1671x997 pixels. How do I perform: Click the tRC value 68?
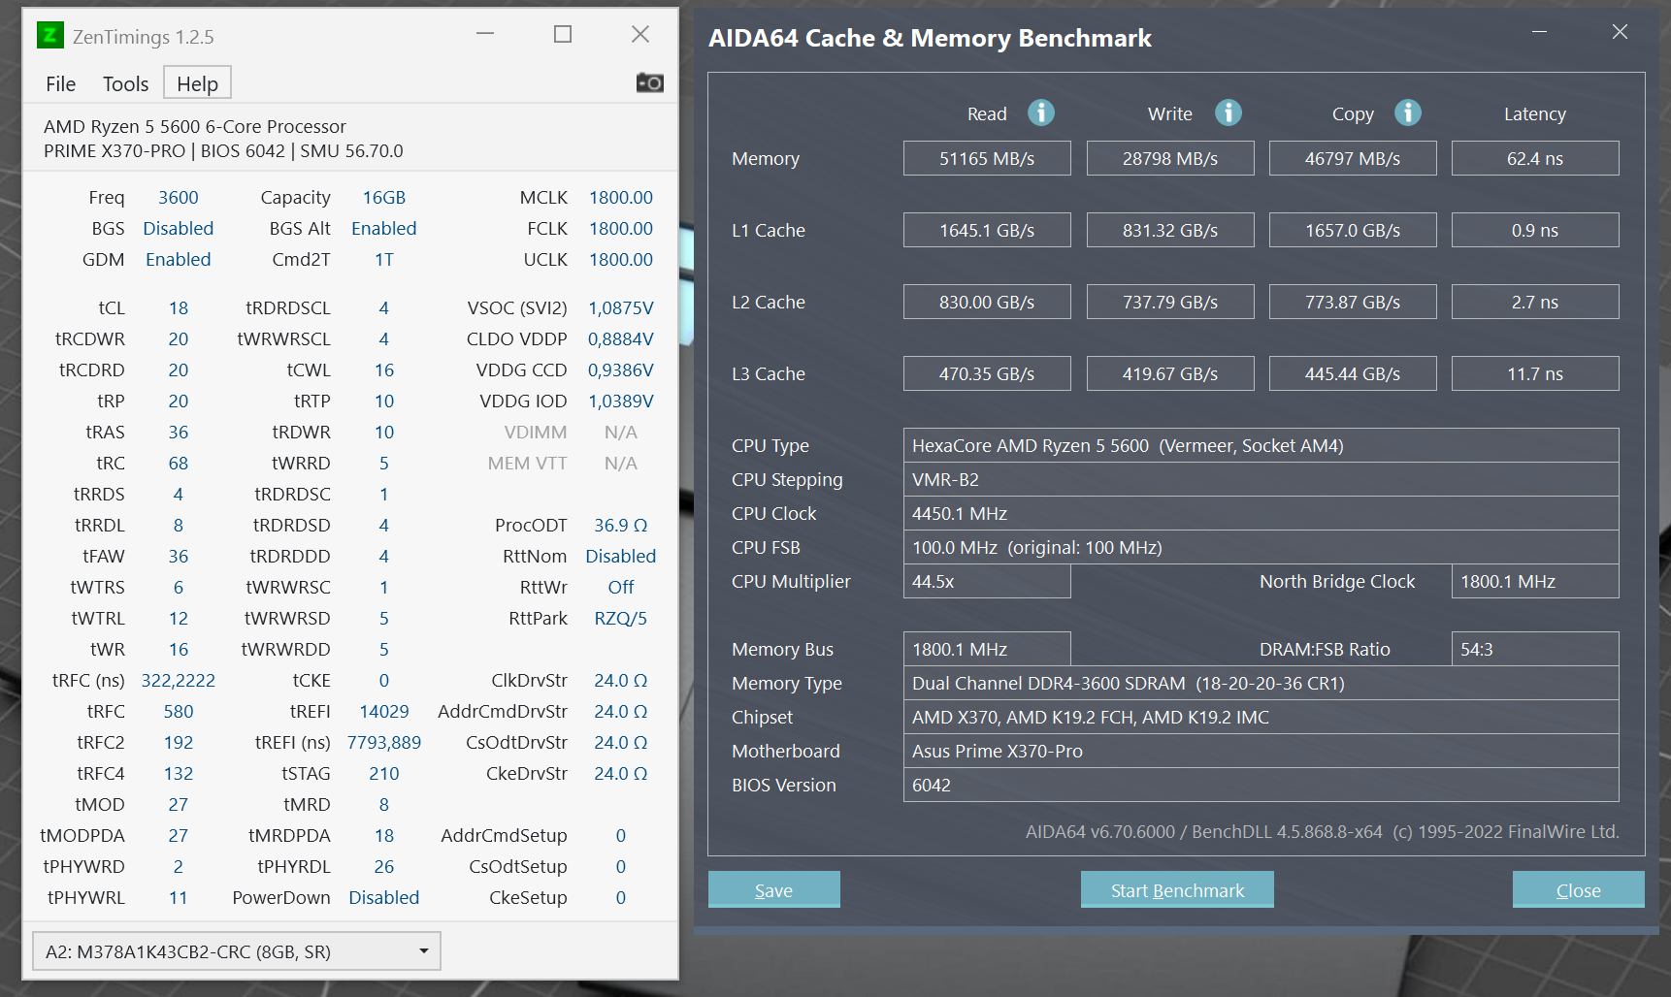(179, 463)
